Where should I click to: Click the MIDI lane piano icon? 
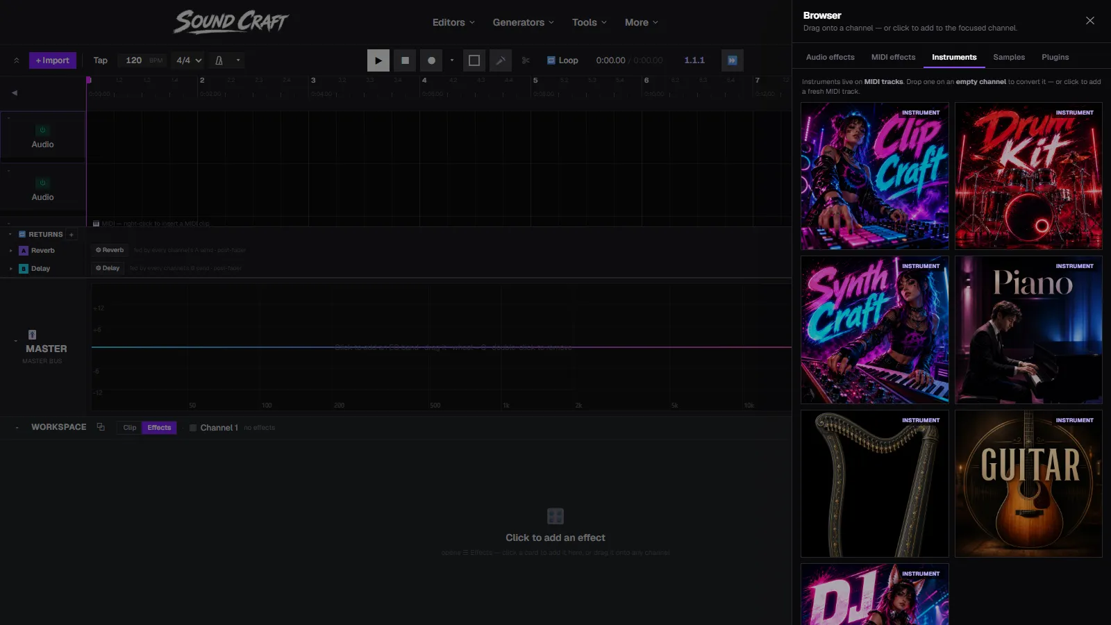(x=96, y=224)
